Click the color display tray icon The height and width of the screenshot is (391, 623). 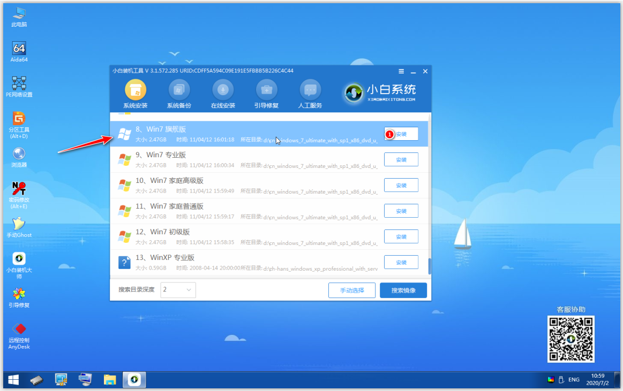click(551, 380)
